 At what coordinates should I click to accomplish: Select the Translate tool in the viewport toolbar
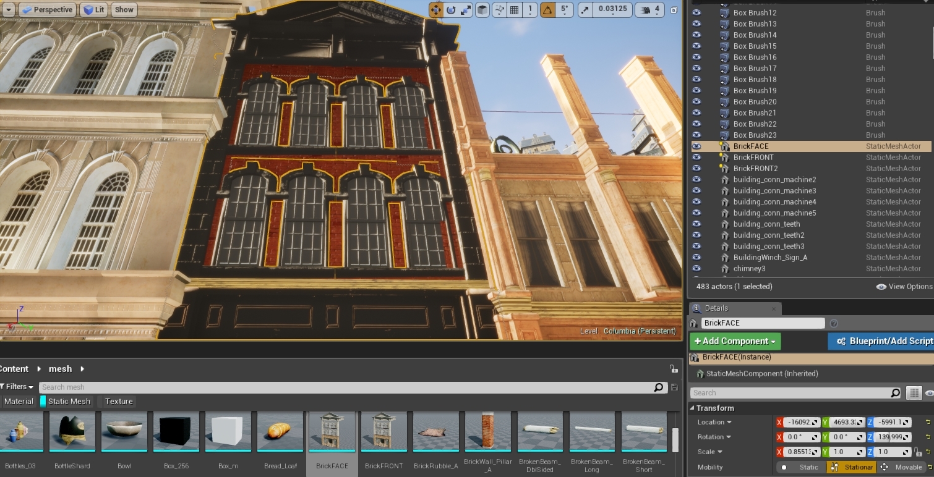(x=436, y=9)
